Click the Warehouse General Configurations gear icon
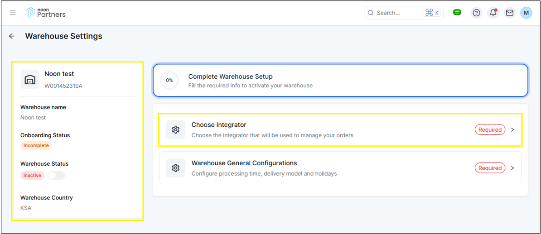The height and width of the screenshot is (234, 541). (x=176, y=168)
